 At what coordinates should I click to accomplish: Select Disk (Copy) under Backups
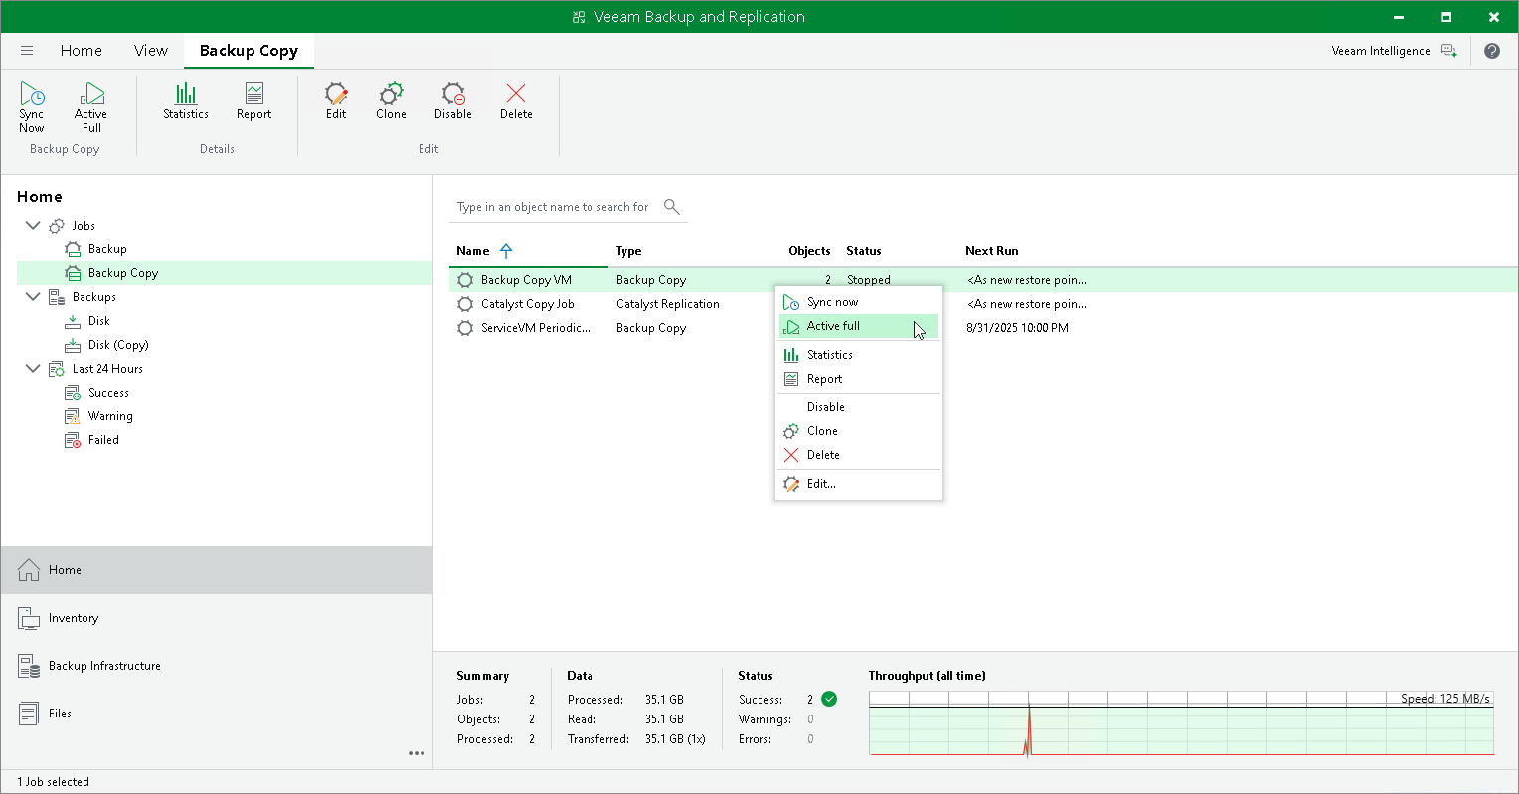coord(118,345)
